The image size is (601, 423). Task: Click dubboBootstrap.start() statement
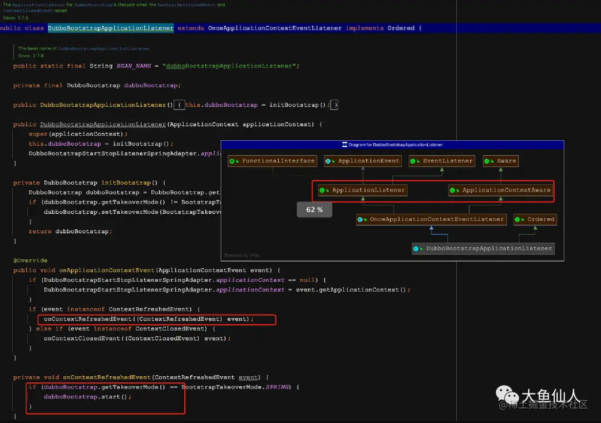coord(87,396)
